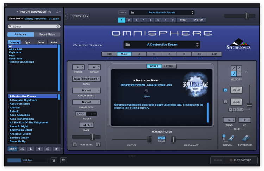This screenshot has width=264, height=171.
Task: Step the Rocky Mountain Sounds preset arrows
Action: [193, 12]
